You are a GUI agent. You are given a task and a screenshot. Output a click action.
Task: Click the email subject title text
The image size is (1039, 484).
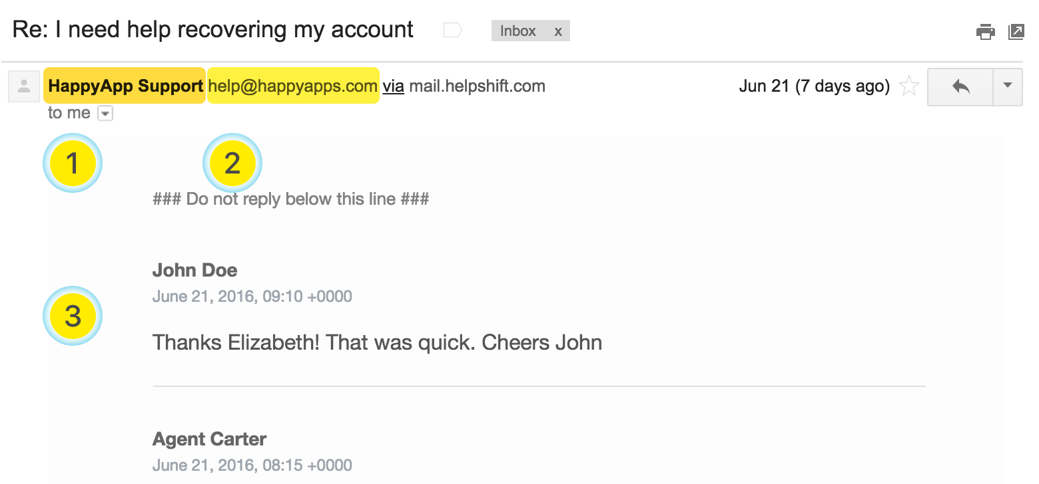click(213, 30)
